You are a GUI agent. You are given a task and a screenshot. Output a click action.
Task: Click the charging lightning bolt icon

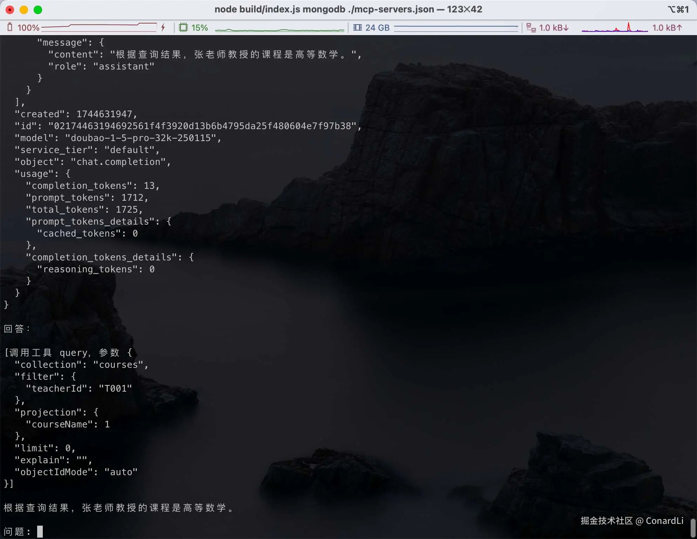[x=163, y=27]
